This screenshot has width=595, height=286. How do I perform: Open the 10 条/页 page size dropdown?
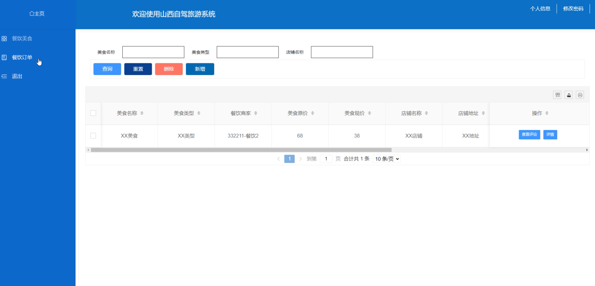point(387,159)
